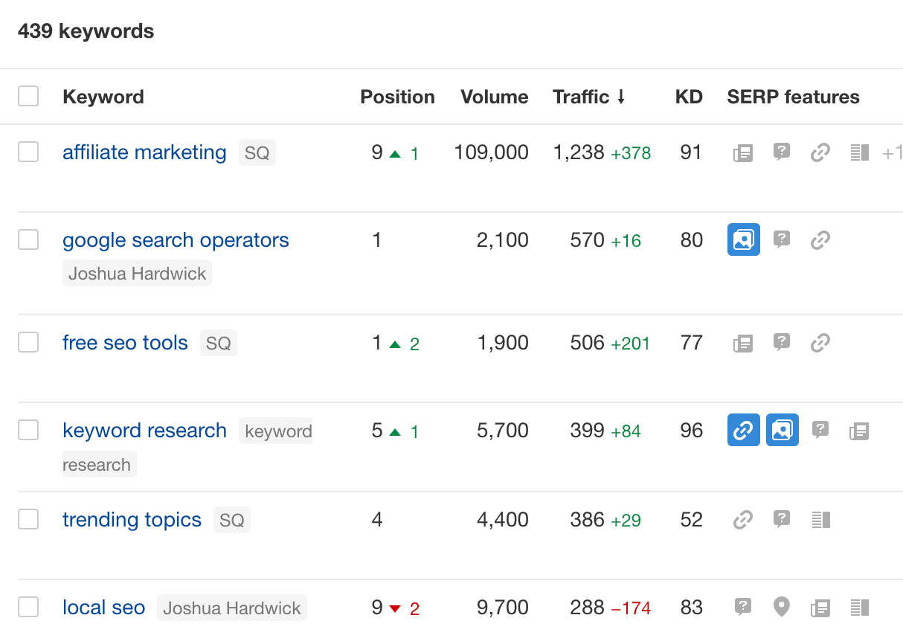Click the knowledge panel icon in affiliate marketing row
This screenshot has width=903, height=644.
(860, 153)
